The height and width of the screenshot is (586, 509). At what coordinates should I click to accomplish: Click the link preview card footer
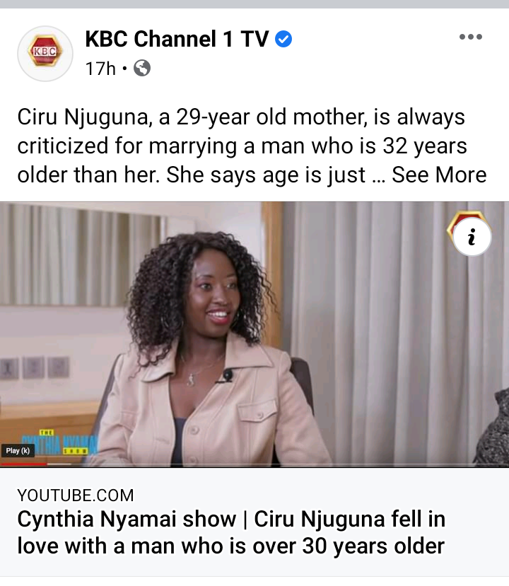tap(255, 522)
